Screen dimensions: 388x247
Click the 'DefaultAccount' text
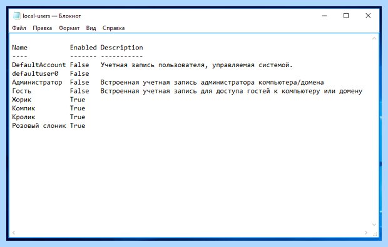point(39,65)
